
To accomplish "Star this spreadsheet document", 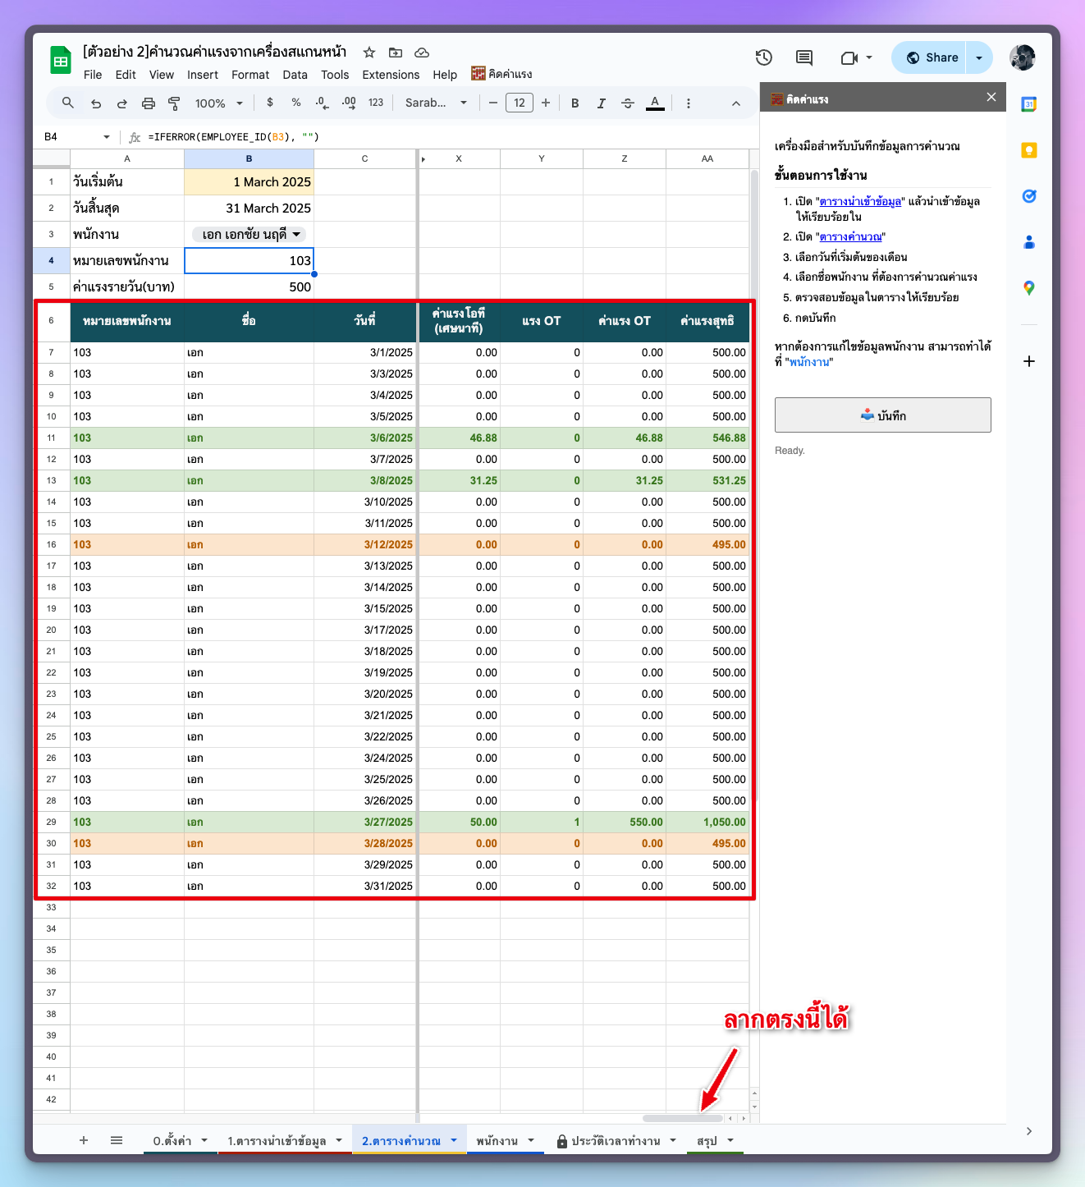I will pyautogui.click(x=369, y=53).
